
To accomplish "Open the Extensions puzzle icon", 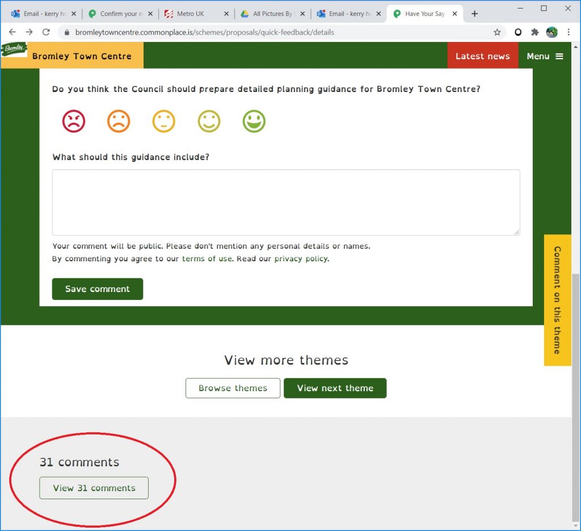I will tap(534, 32).
